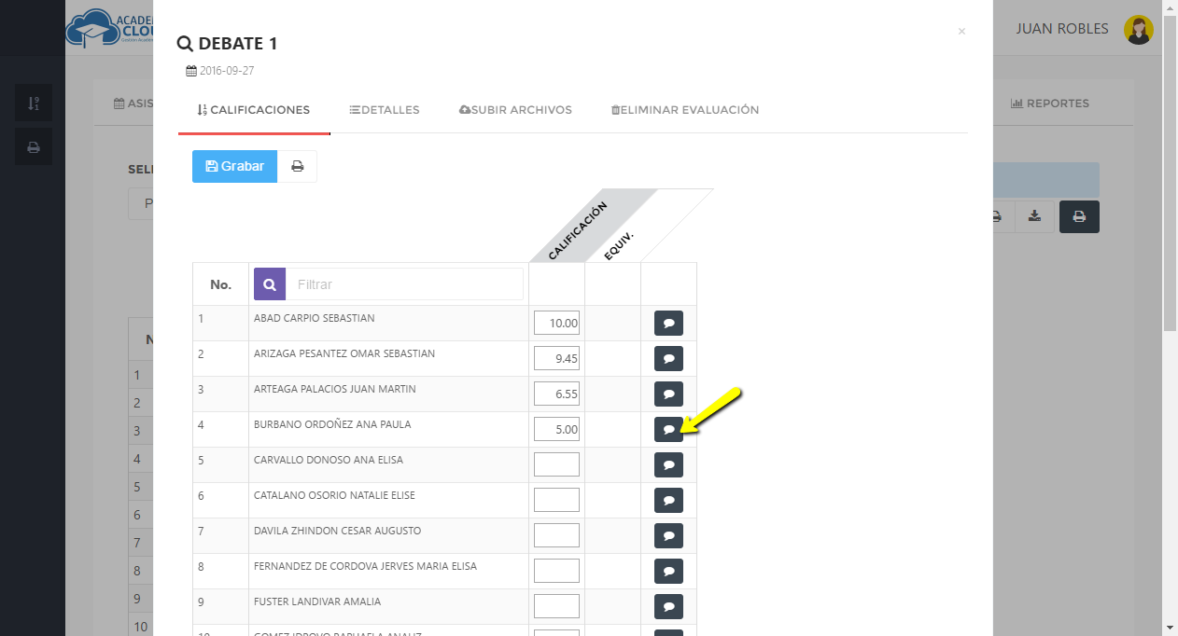The width and height of the screenshot is (1178, 636).
Task: Click grade field showing 10.00
Action: pyautogui.click(x=556, y=324)
